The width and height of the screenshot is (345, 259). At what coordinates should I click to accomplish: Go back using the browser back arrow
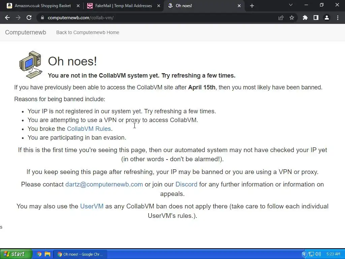point(7,18)
